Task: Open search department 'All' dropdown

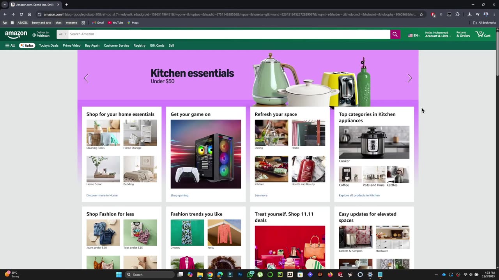Action: pyautogui.click(x=62, y=34)
